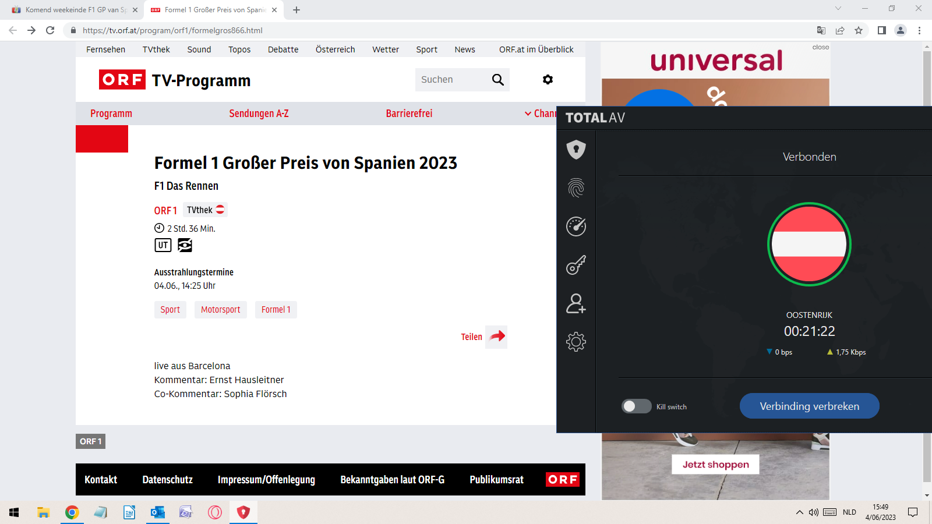
Task: Toggle the Kill switch
Action: click(636, 406)
